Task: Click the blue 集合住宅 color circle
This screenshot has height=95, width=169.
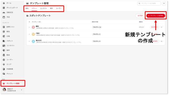Action: point(33,41)
